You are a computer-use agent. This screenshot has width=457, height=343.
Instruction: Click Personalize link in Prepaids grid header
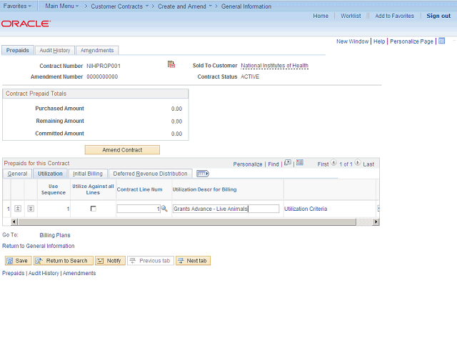tap(248, 164)
